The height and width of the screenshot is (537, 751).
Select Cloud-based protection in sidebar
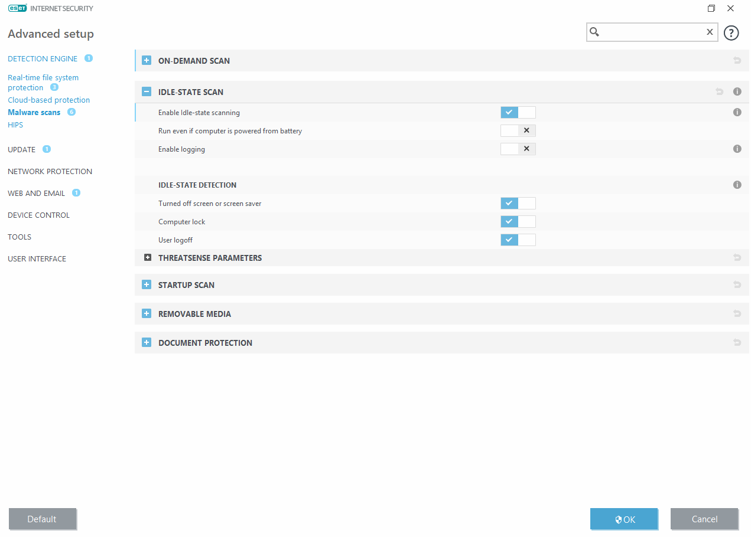[48, 100]
